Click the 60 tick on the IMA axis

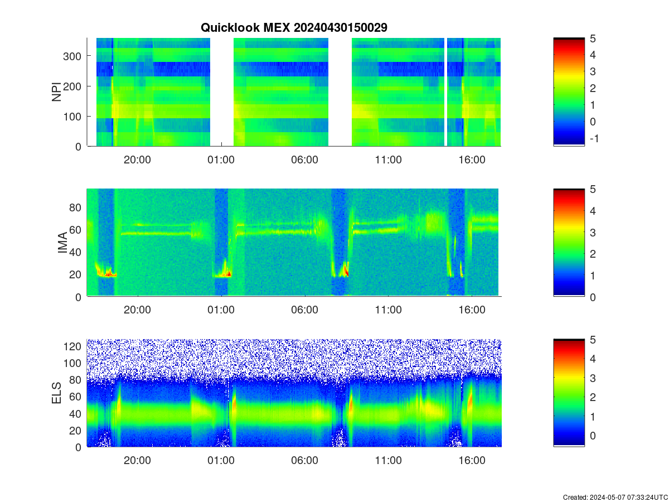tap(76, 229)
